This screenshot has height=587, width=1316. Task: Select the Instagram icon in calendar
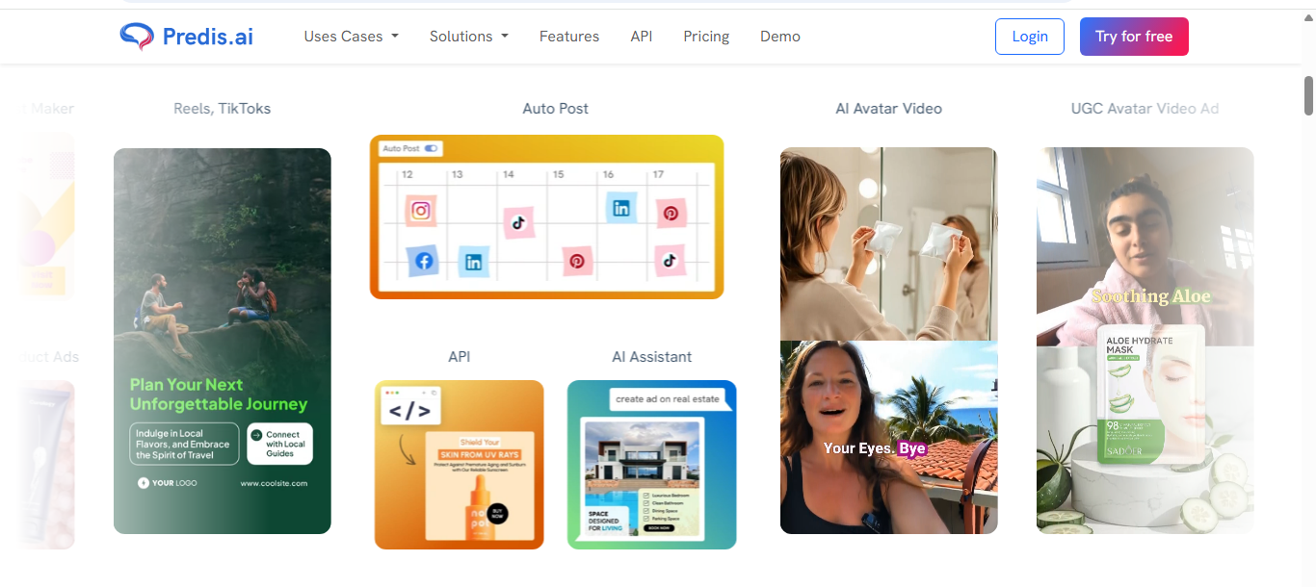tap(421, 211)
